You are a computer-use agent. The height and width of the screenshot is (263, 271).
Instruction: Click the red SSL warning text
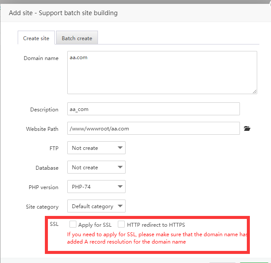[158, 238]
